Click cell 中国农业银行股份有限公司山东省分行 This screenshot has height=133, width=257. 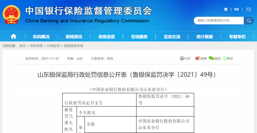[x=165, y=124]
